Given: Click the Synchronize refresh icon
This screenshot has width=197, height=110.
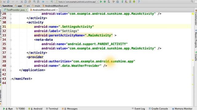Looking at the screenshot, I should tap(8, 2).
